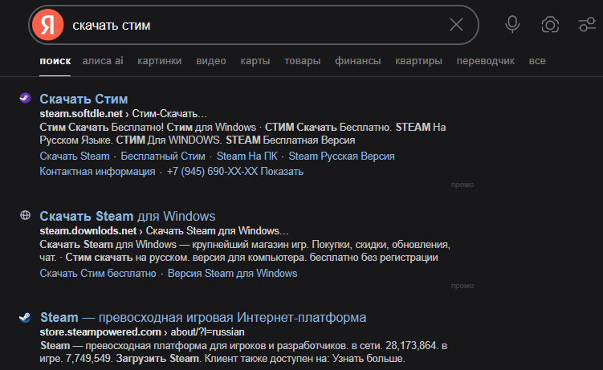603x370 pixels.
Task: Open the 'Steam Русская Версия' sitelink
Action: [x=341, y=156]
